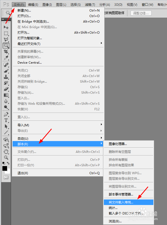Select the Eraser tool
Screen dimensions: 167x225
6,89
